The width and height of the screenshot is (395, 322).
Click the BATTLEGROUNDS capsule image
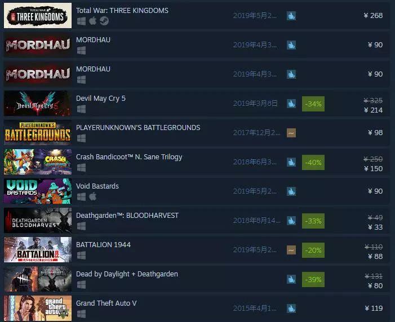38,133
